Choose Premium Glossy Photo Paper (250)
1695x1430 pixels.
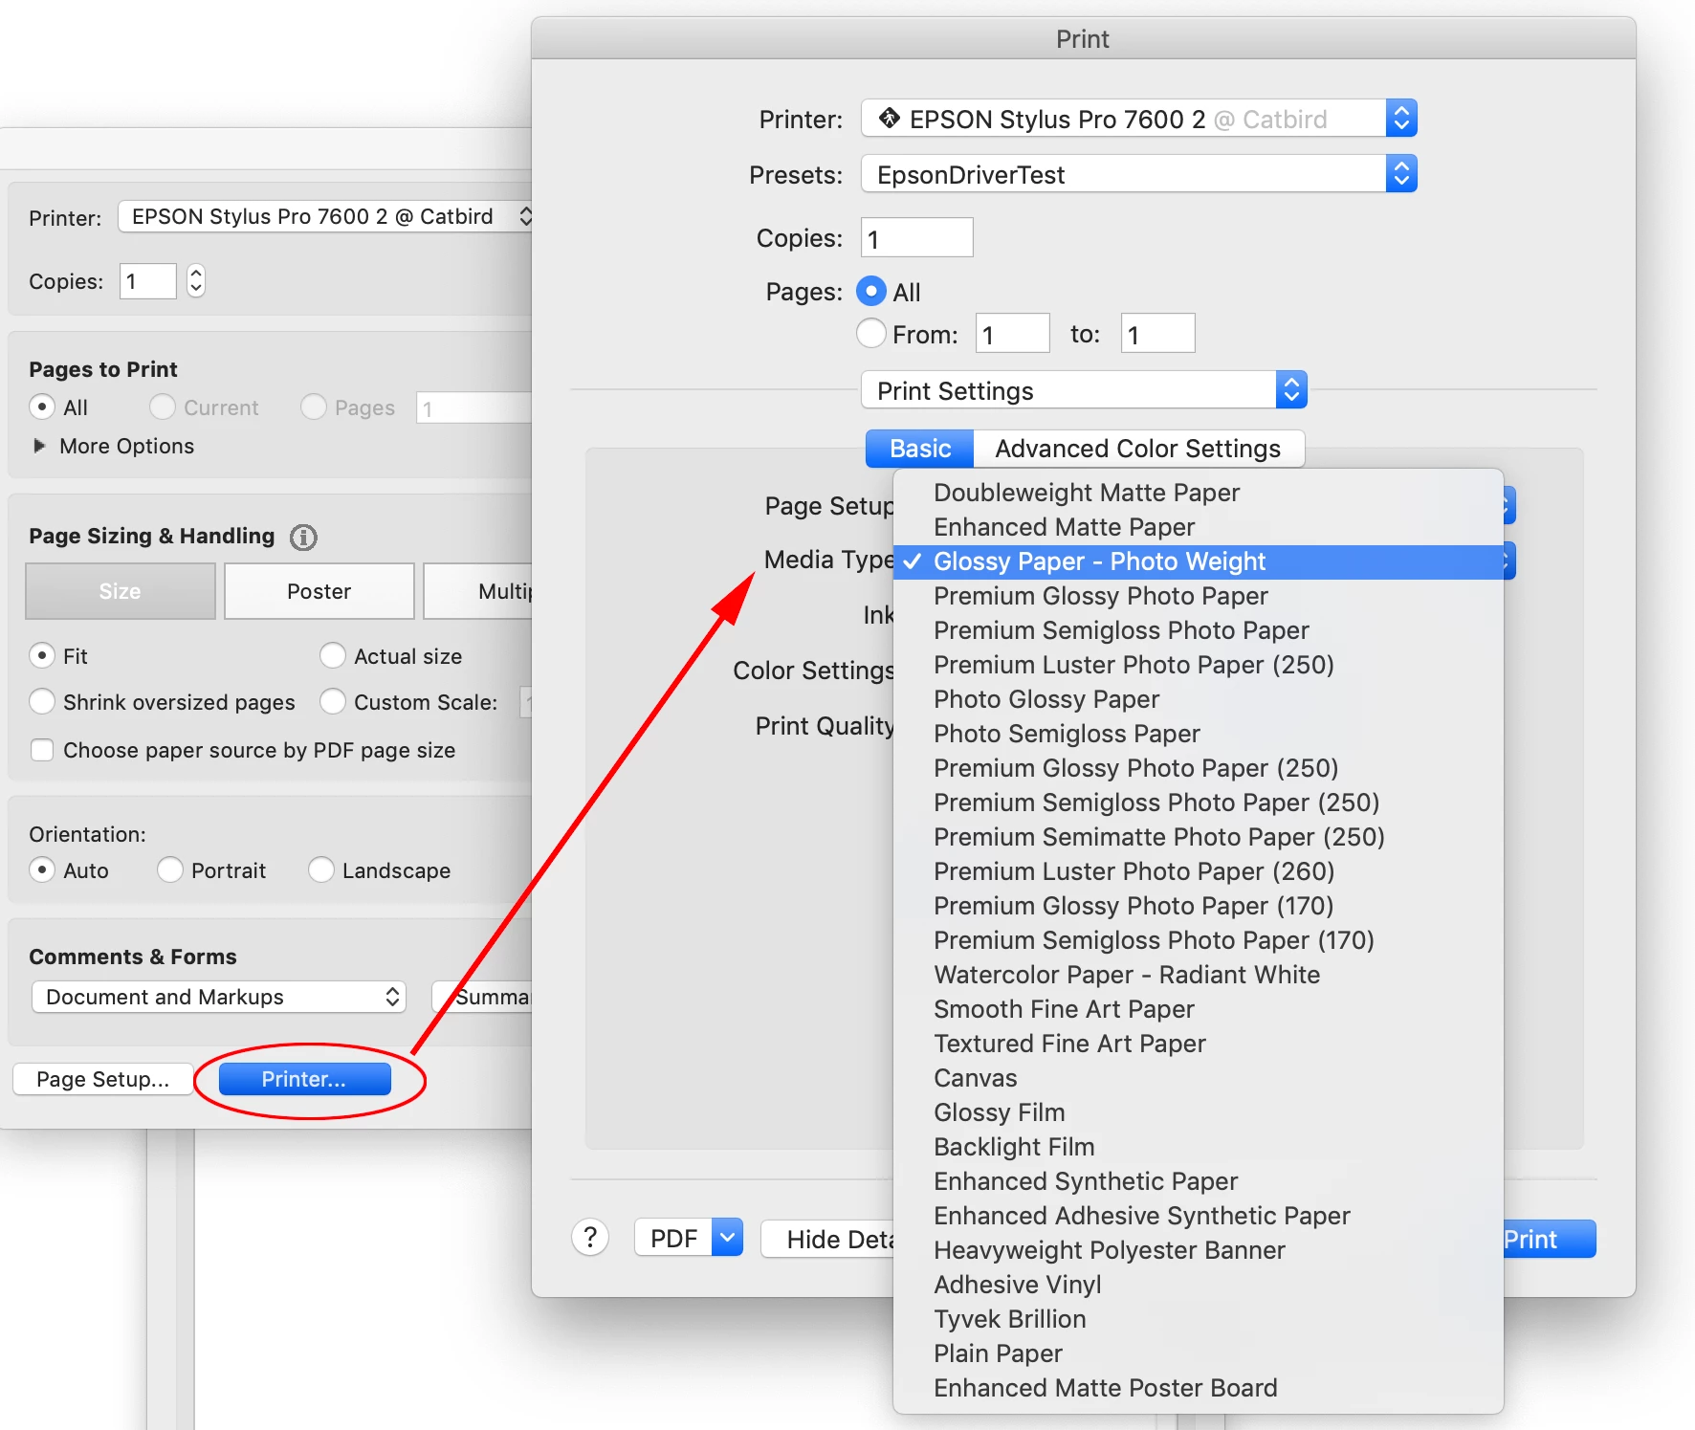click(x=1198, y=768)
